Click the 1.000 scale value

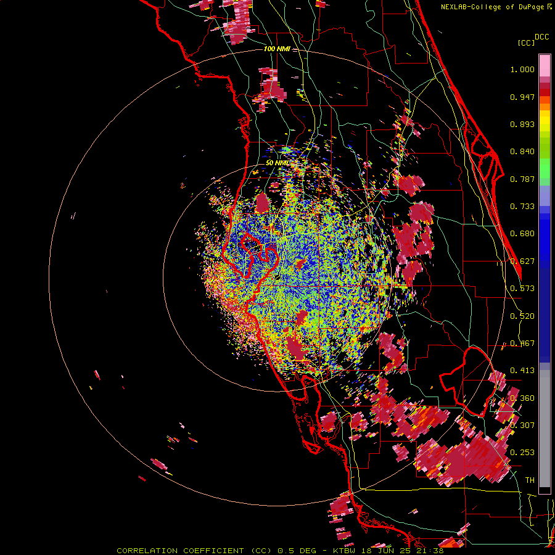point(522,69)
